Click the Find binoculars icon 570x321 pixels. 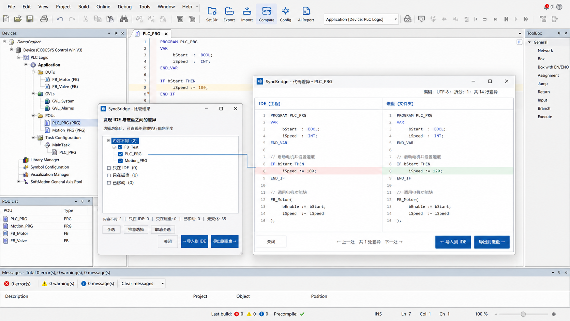(124, 19)
